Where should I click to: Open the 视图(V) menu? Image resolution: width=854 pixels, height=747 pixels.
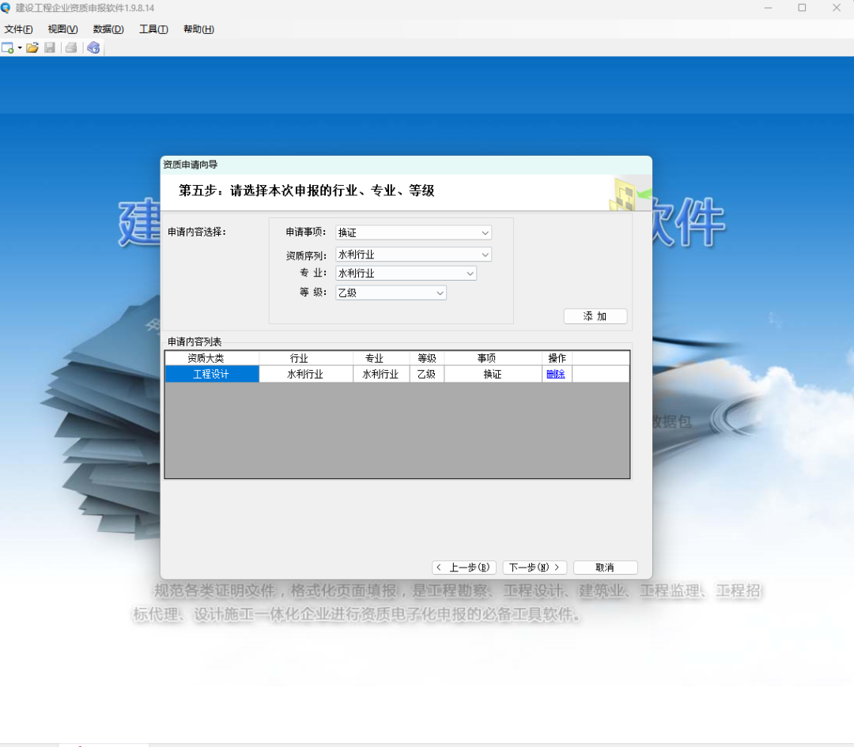[x=63, y=29]
